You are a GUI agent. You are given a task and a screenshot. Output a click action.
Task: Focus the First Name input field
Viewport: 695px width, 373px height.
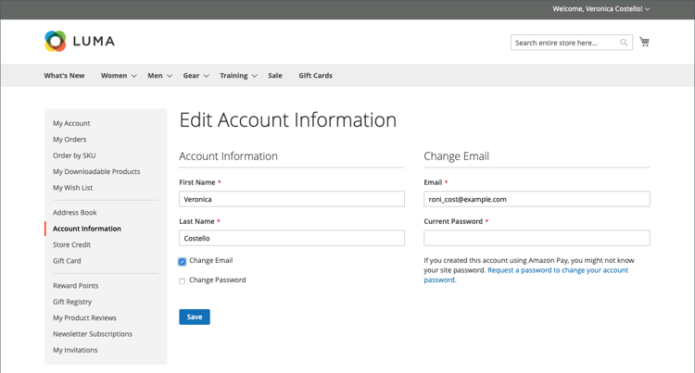pyautogui.click(x=292, y=199)
